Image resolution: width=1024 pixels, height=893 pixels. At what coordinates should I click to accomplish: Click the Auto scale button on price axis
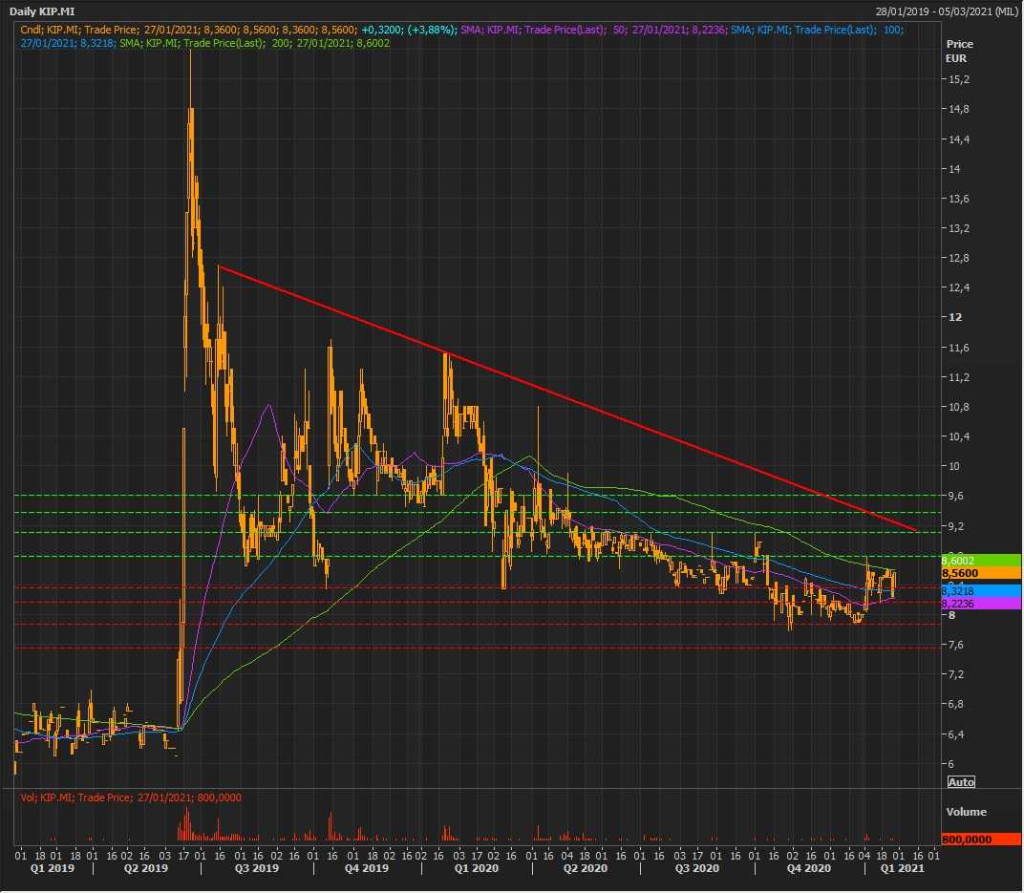pyautogui.click(x=961, y=781)
